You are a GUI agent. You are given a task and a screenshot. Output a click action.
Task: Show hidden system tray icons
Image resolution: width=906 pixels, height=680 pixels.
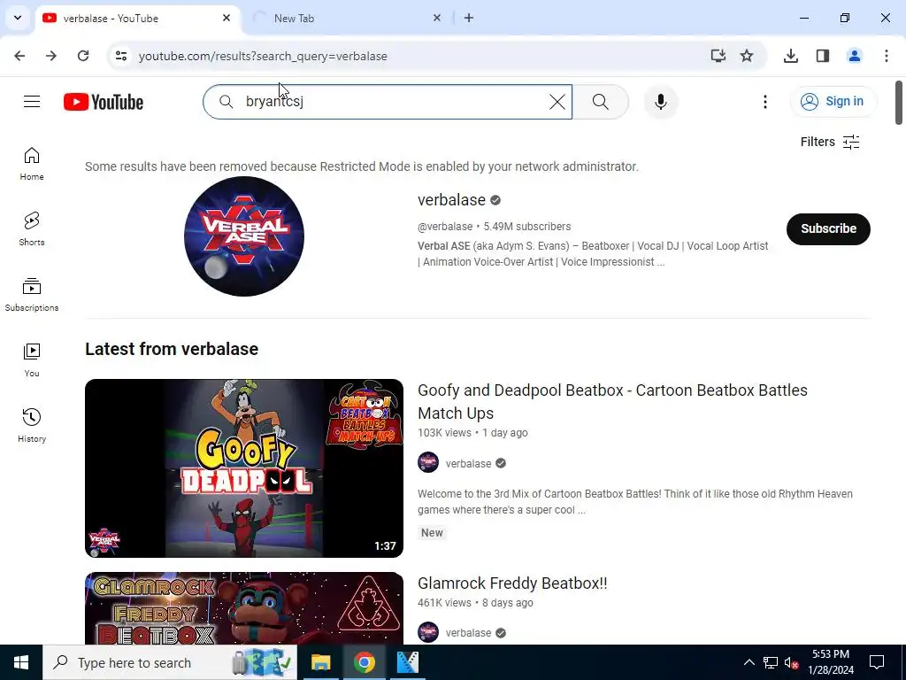coord(749,662)
